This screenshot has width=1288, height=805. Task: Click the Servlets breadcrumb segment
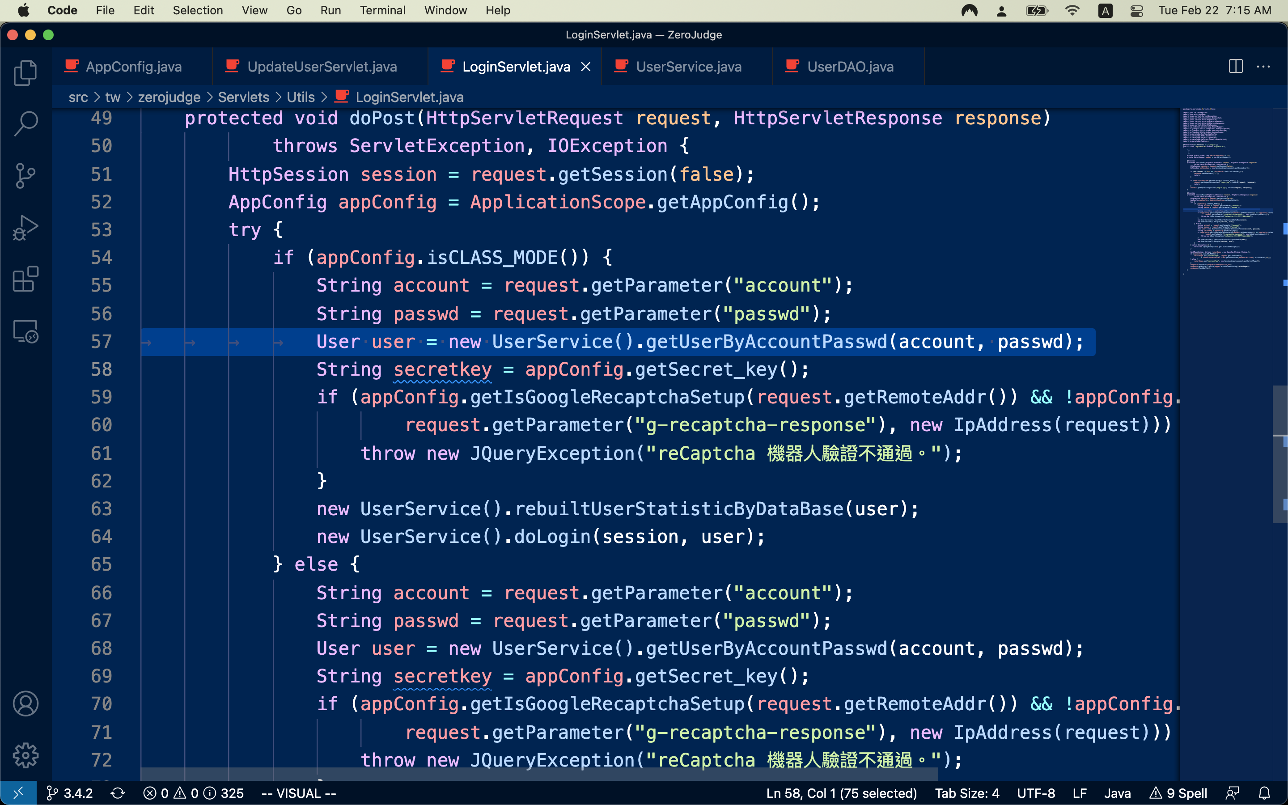244,97
